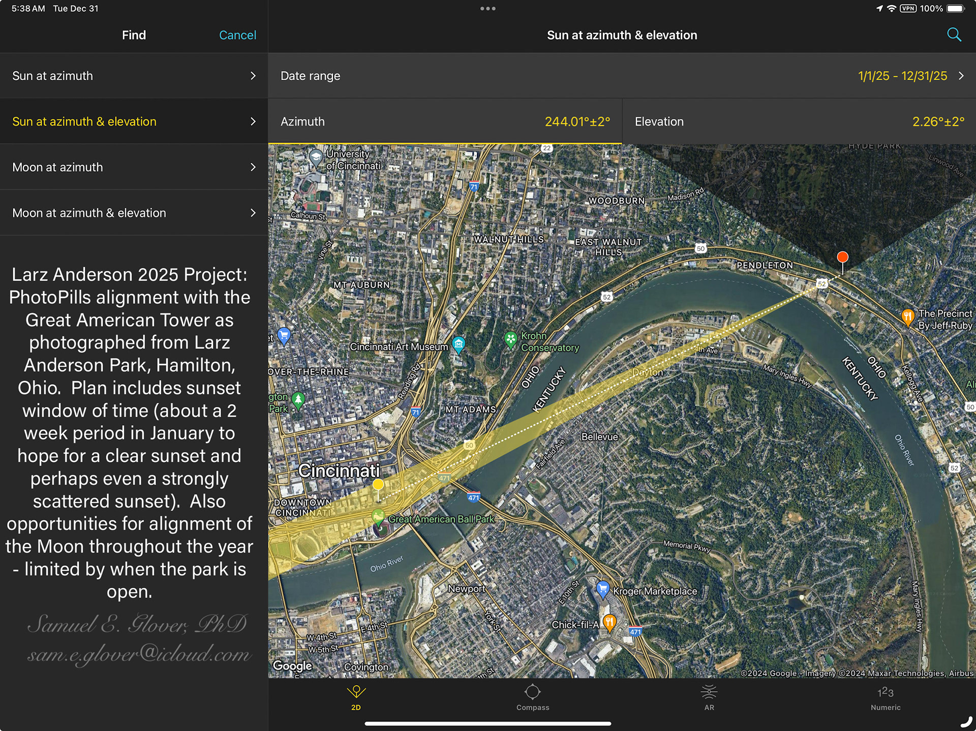Tap the Kroger Marketplace shopping marker
The width and height of the screenshot is (976, 731).
pos(602,589)
